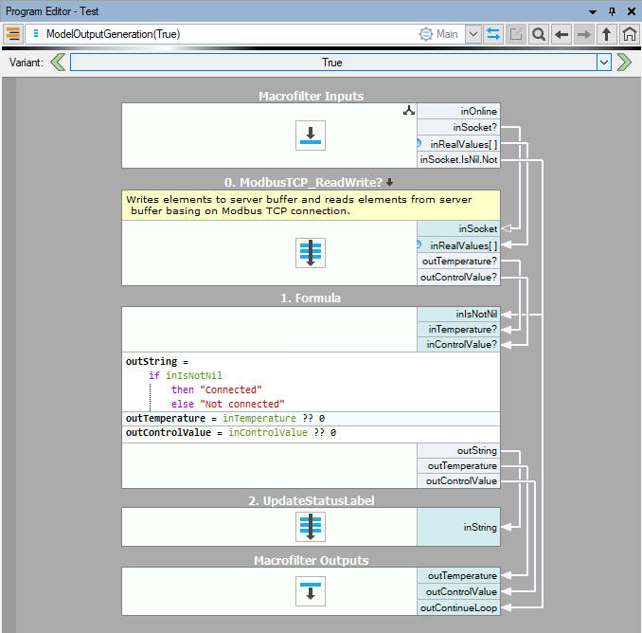Go up one level with up arrow
This screenshot has height=633, width=642.
click(607, 34)
